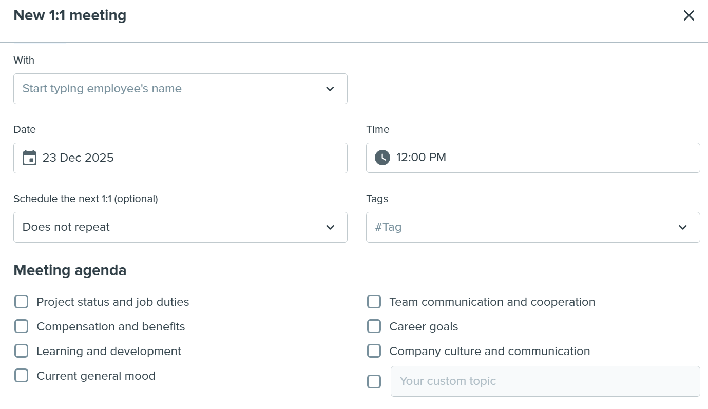The height and width of the screenshot is (409, 708).
Task: Check Team communication and cooperation
Action: [x=374, y=302]
